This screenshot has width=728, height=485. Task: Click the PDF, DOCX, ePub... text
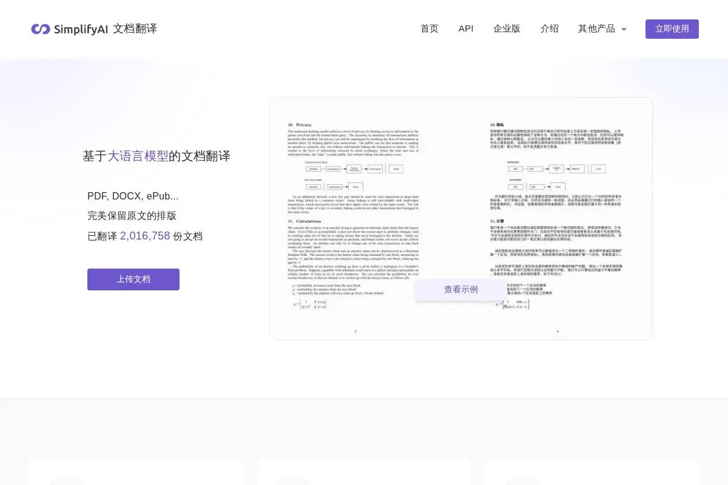(x=133, y=196)
